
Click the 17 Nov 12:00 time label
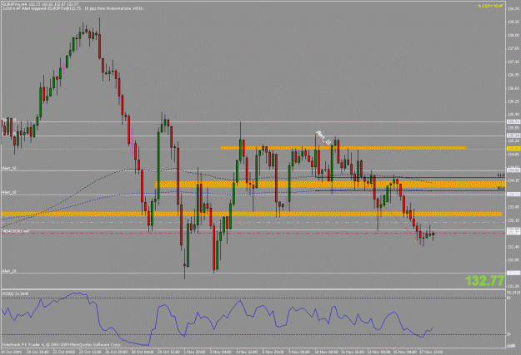click(x=431, y=351)
